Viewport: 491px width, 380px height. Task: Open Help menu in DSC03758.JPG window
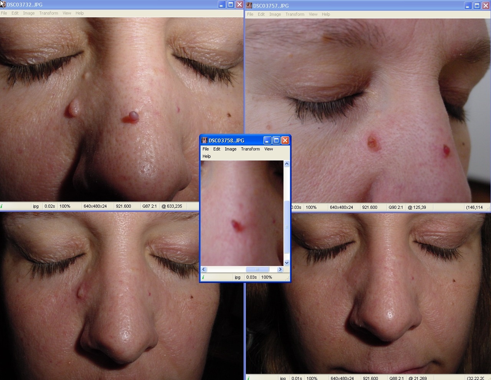tap(206, 156)
